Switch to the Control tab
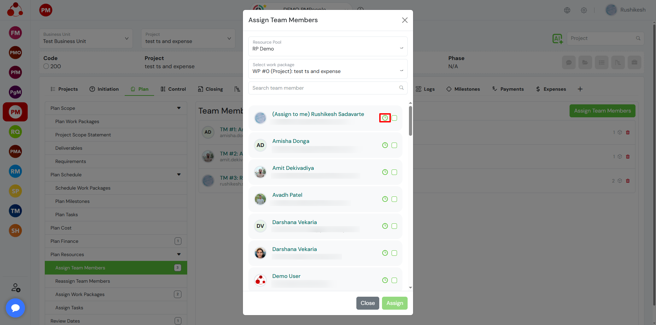Viewport: 656px width, 325px height. (x=173, y=89)
